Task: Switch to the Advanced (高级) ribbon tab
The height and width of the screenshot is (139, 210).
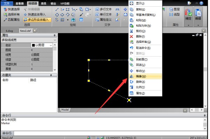Action: (x=43, y=3)
